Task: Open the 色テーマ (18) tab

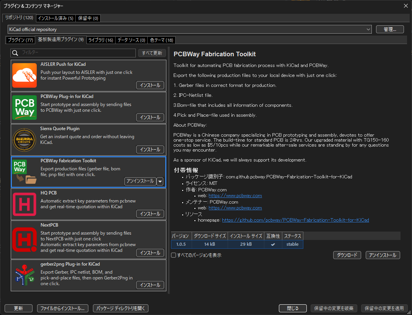Action: (x=161, y=40)
